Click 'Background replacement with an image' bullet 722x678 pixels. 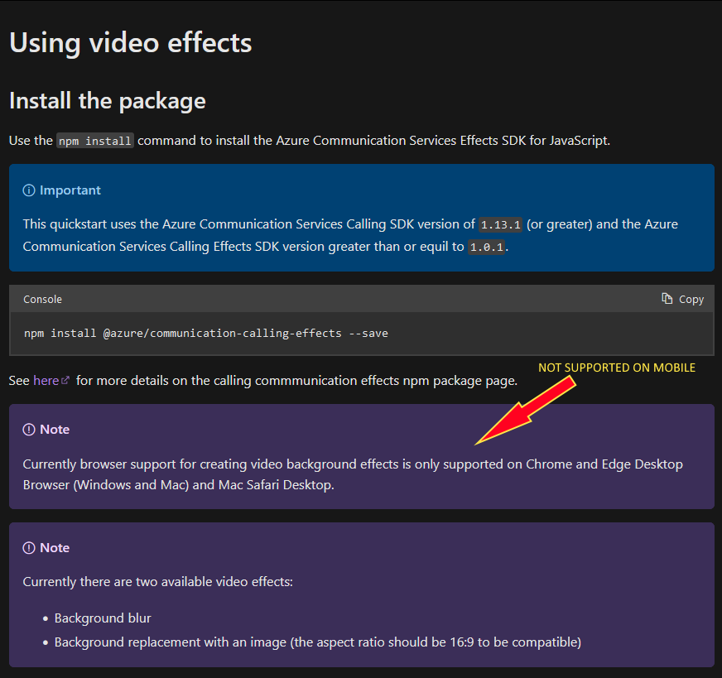pyautogui.click(x=318, y=642)
